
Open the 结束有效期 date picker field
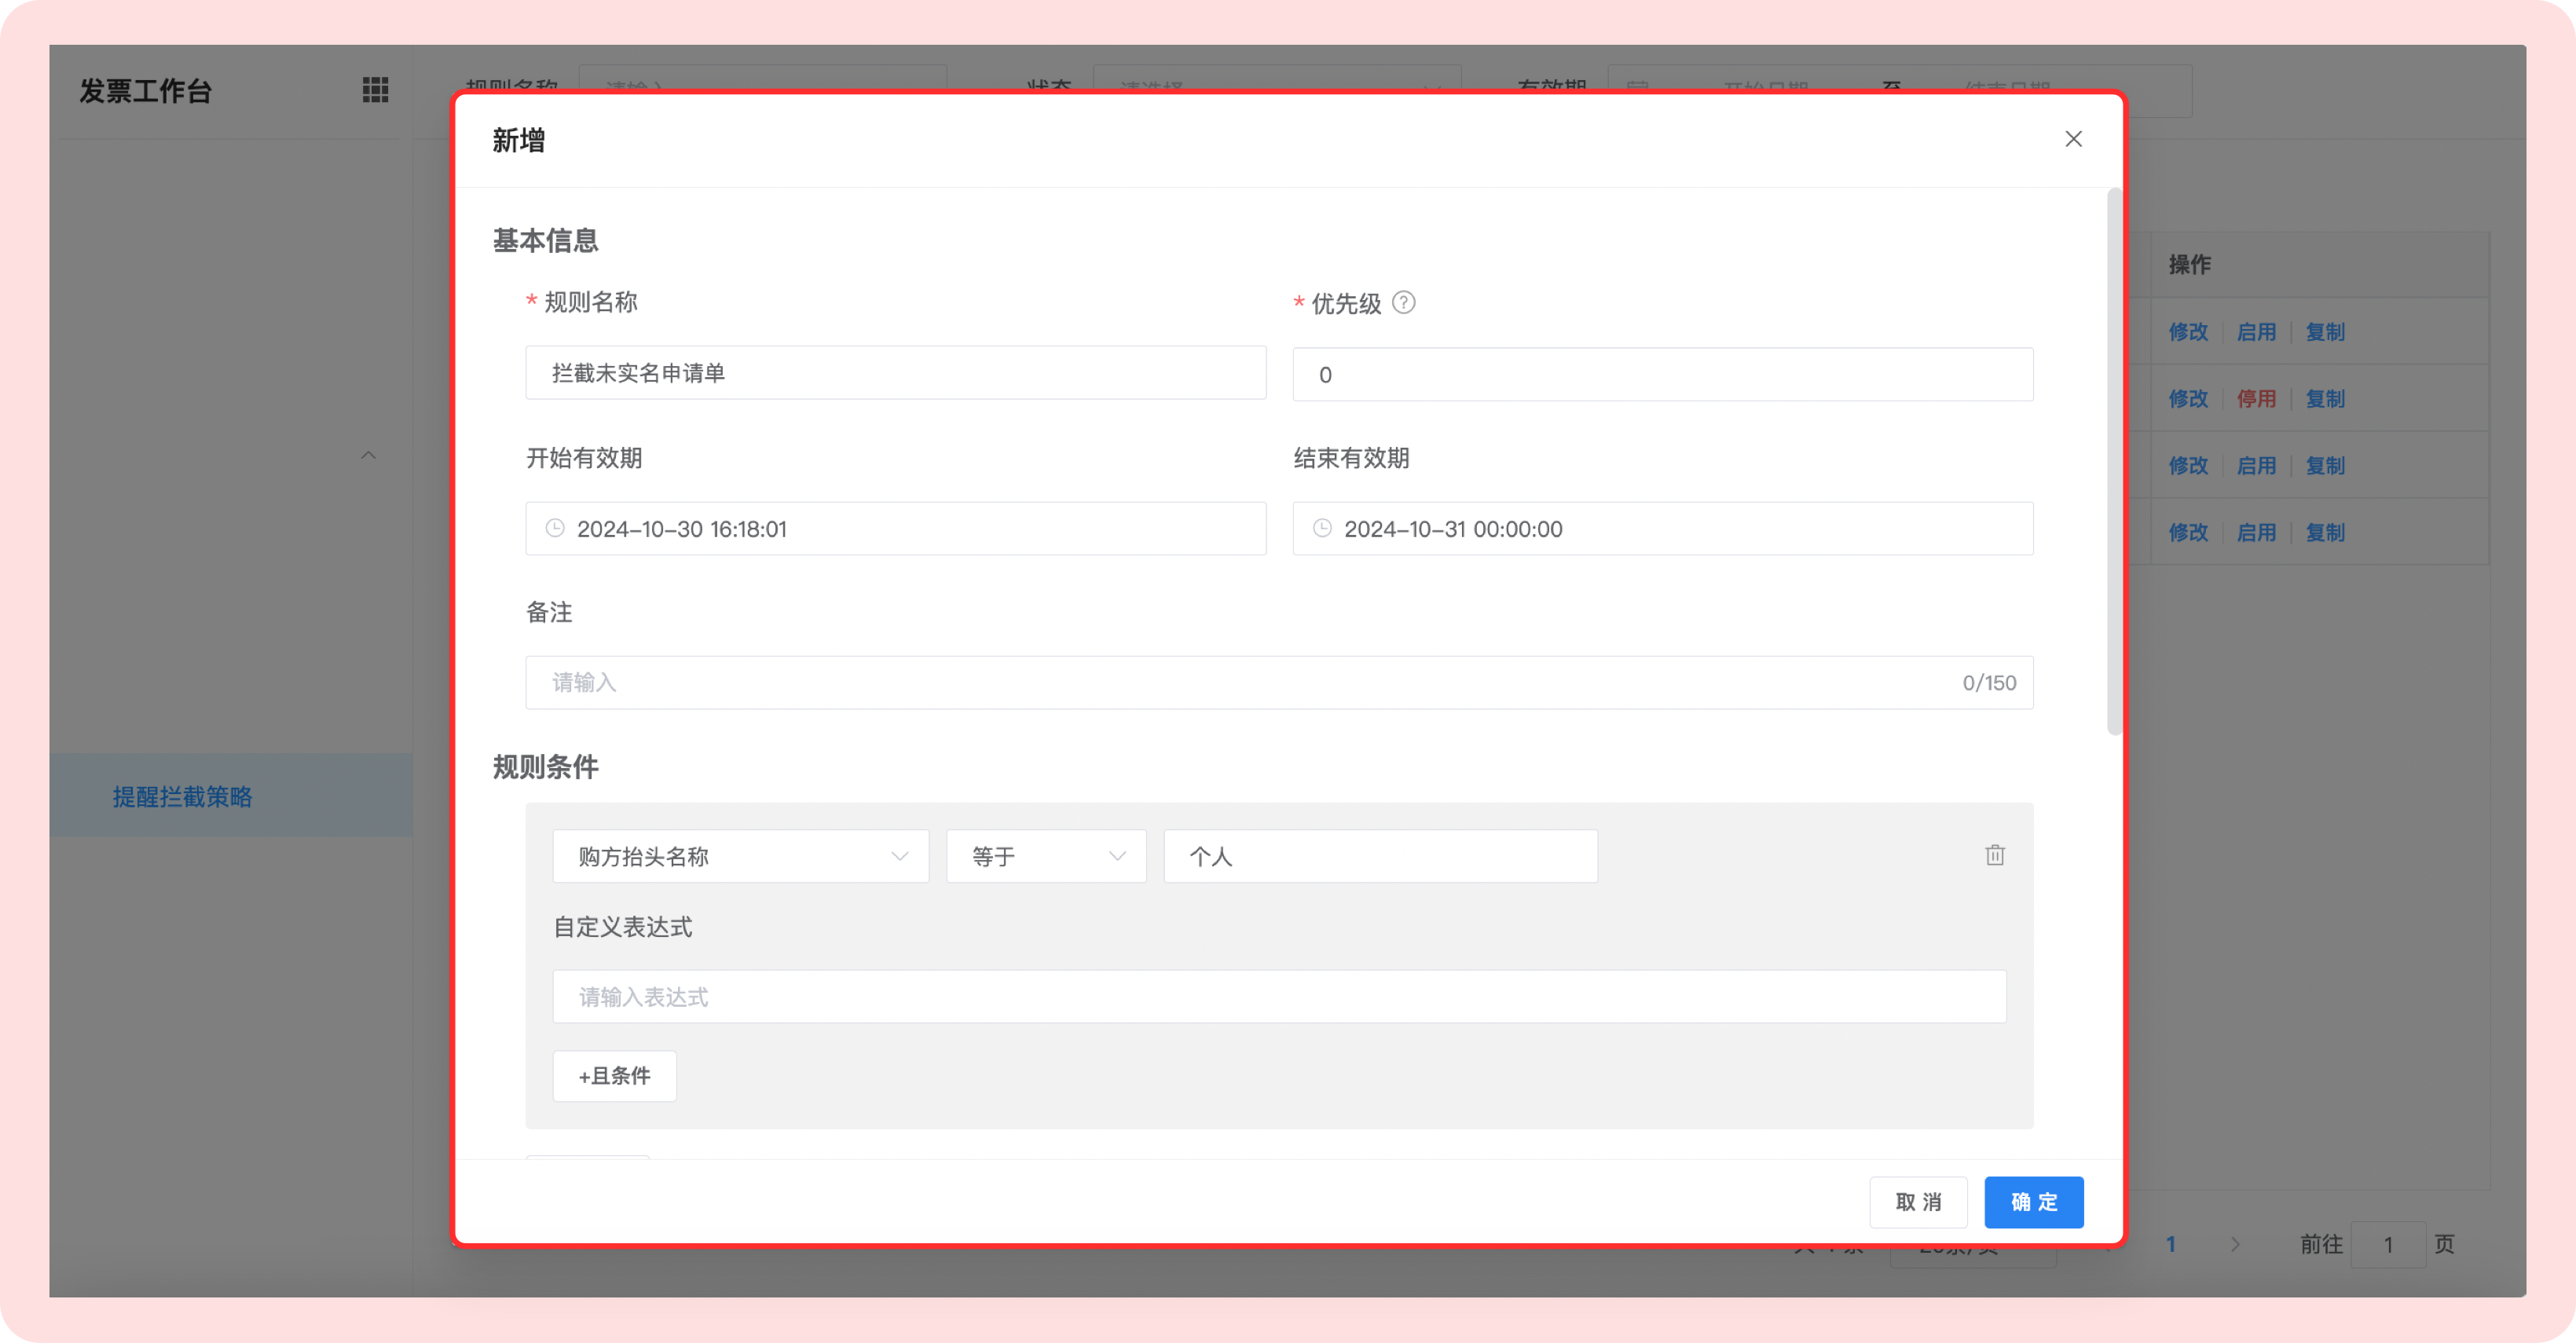pos(1662,528)
